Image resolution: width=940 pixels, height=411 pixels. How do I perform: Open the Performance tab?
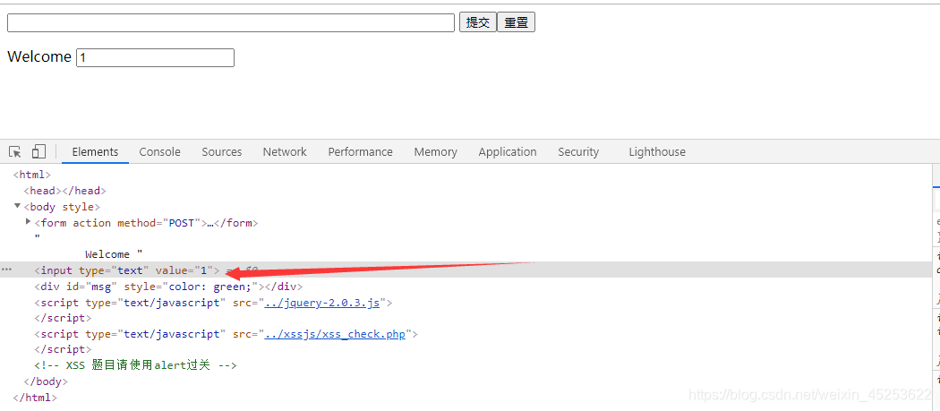pyautogui.click(x=360, y=152)
